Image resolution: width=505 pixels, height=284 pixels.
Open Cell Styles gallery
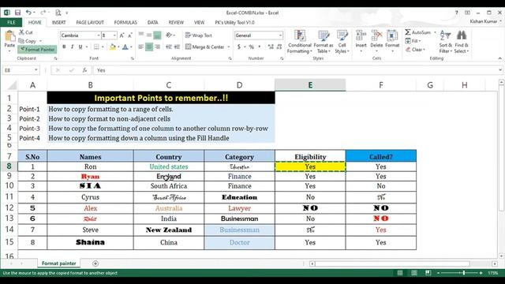(342, 42)
